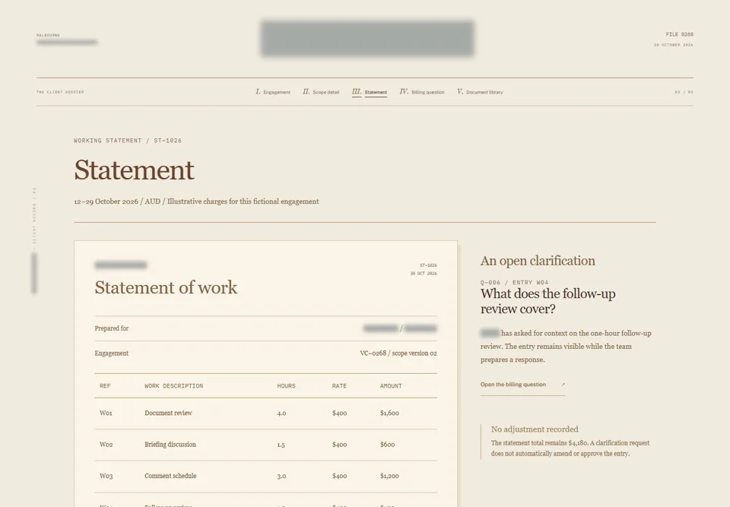Click the "03 / 05" page counter
This screenshot has width=730, height=507.
(684, 92)
